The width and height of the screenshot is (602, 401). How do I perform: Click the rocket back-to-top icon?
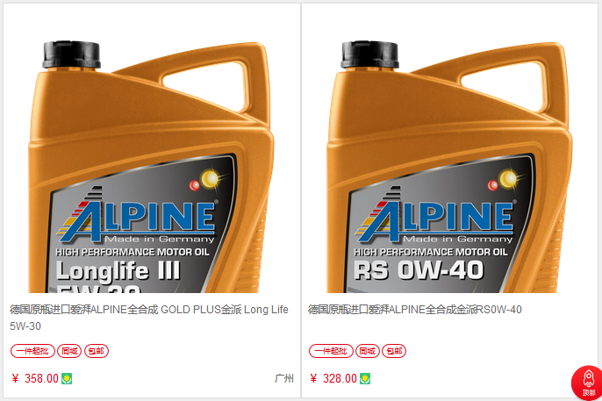pyautogui.click(x=587, y=383)
